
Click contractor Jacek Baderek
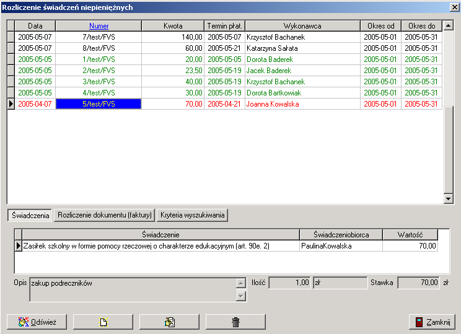tap(269, 71)
